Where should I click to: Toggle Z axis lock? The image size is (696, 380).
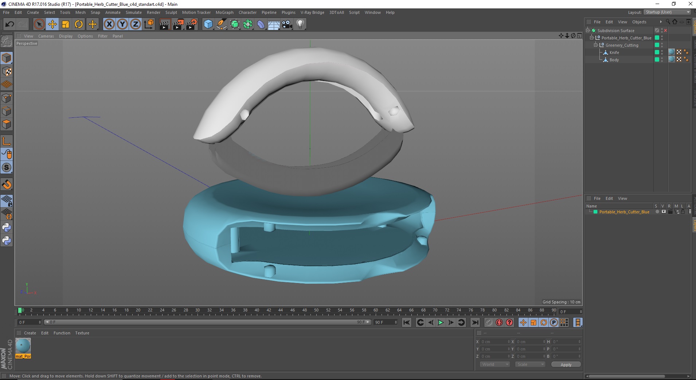click(136, 24)
